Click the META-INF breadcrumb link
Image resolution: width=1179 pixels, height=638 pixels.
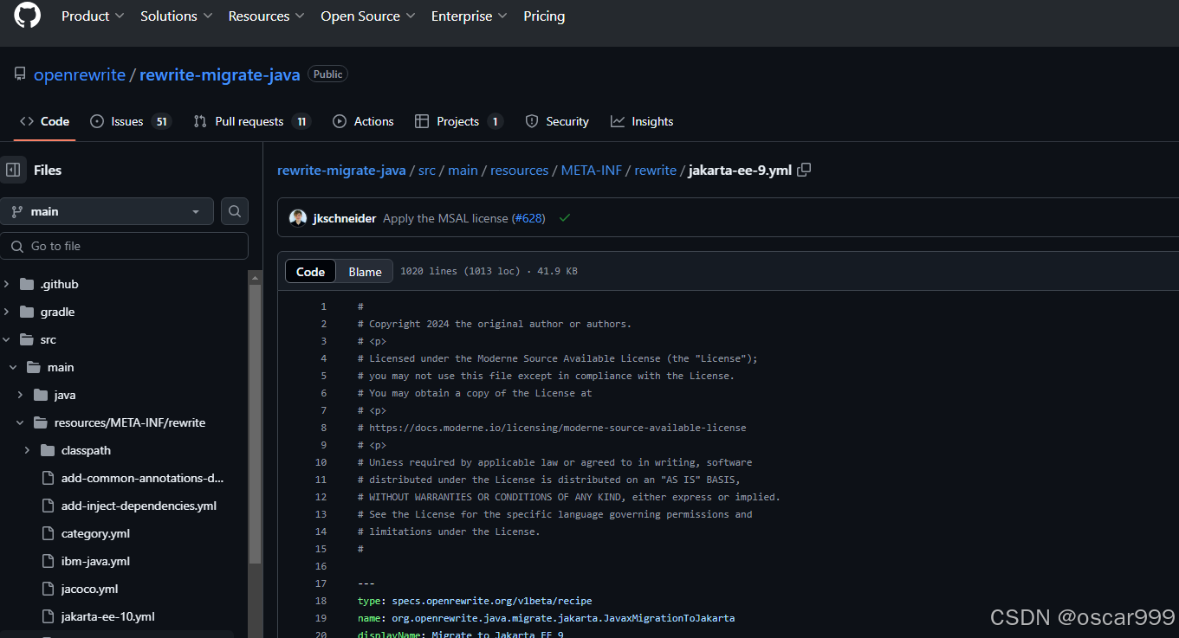coord(591,170)
